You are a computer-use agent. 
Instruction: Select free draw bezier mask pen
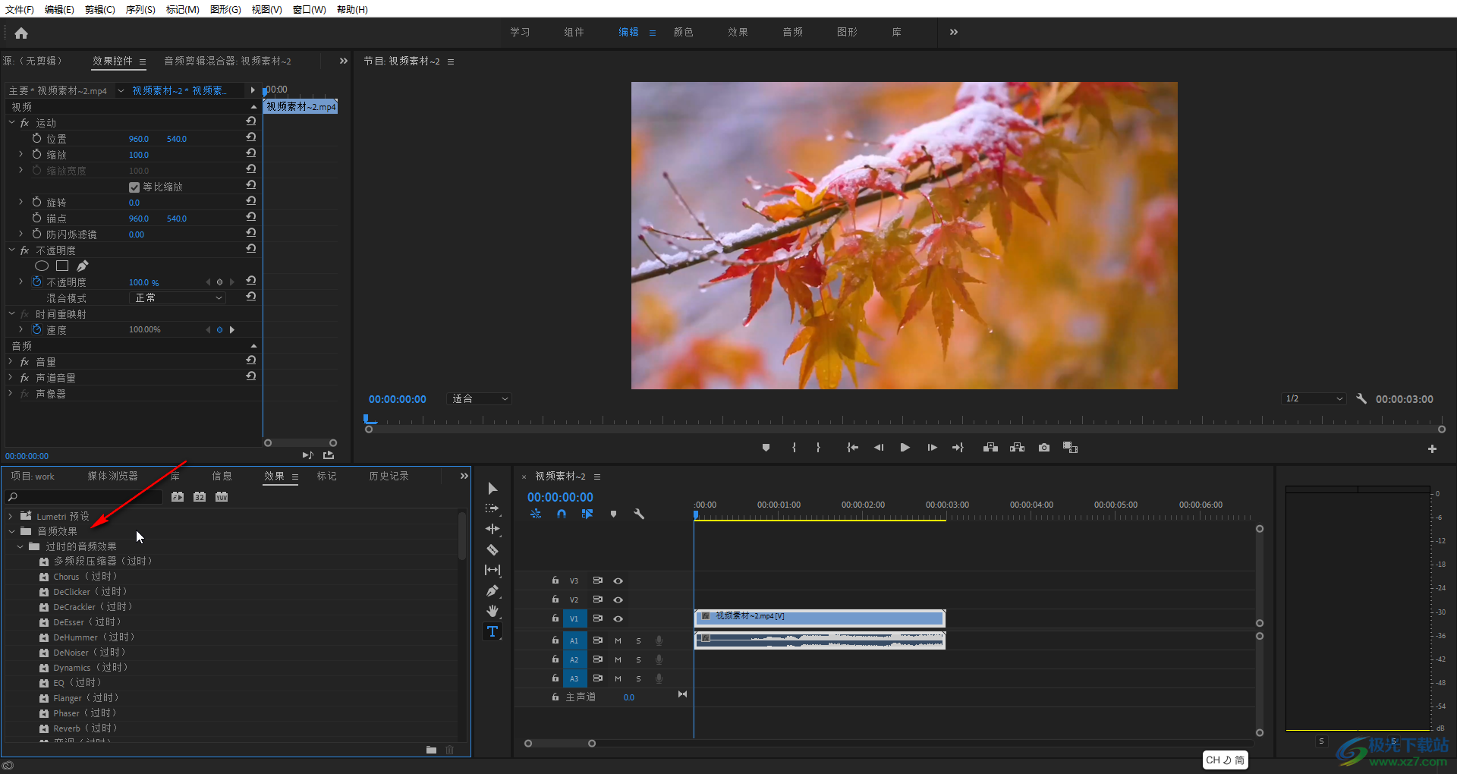pyautogui.click(x=82, y=266)
